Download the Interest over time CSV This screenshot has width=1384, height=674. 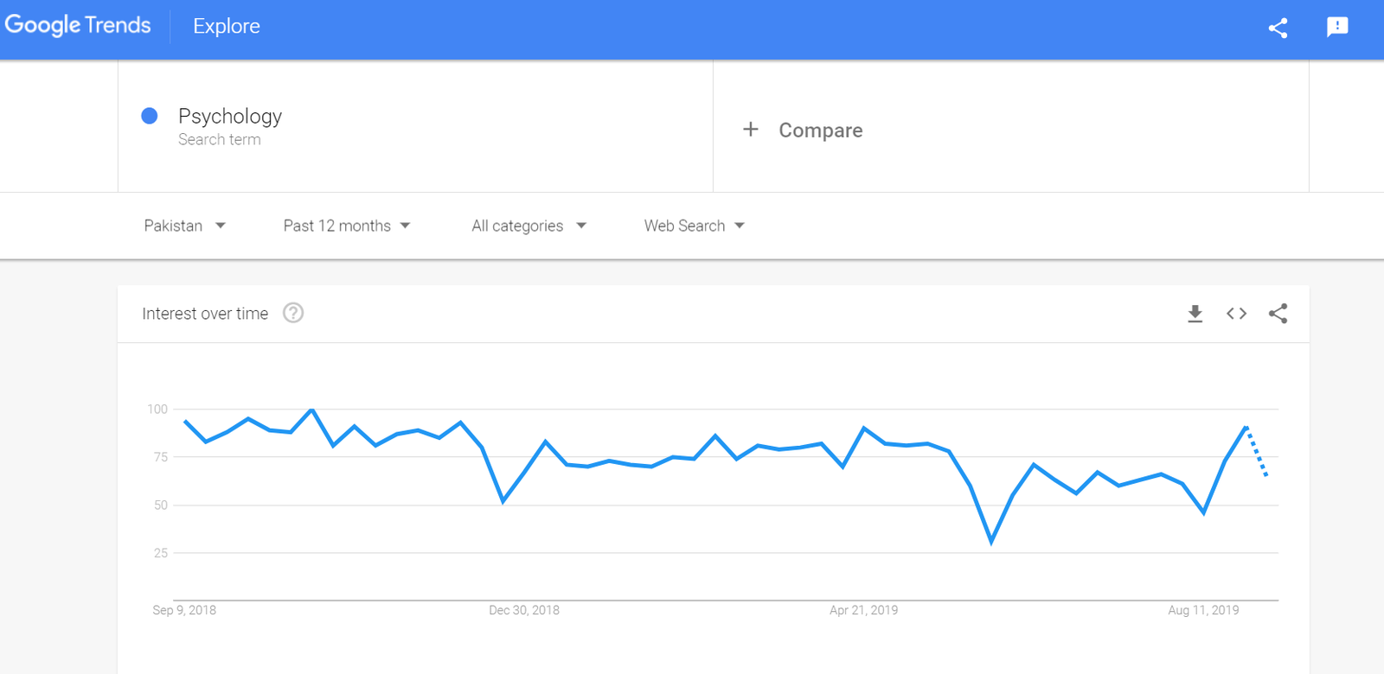(x=1195, y=314)
